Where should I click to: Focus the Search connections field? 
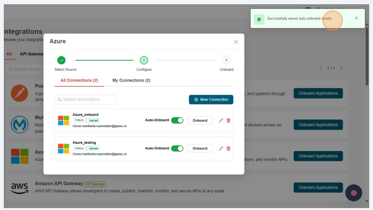[85, 100]
